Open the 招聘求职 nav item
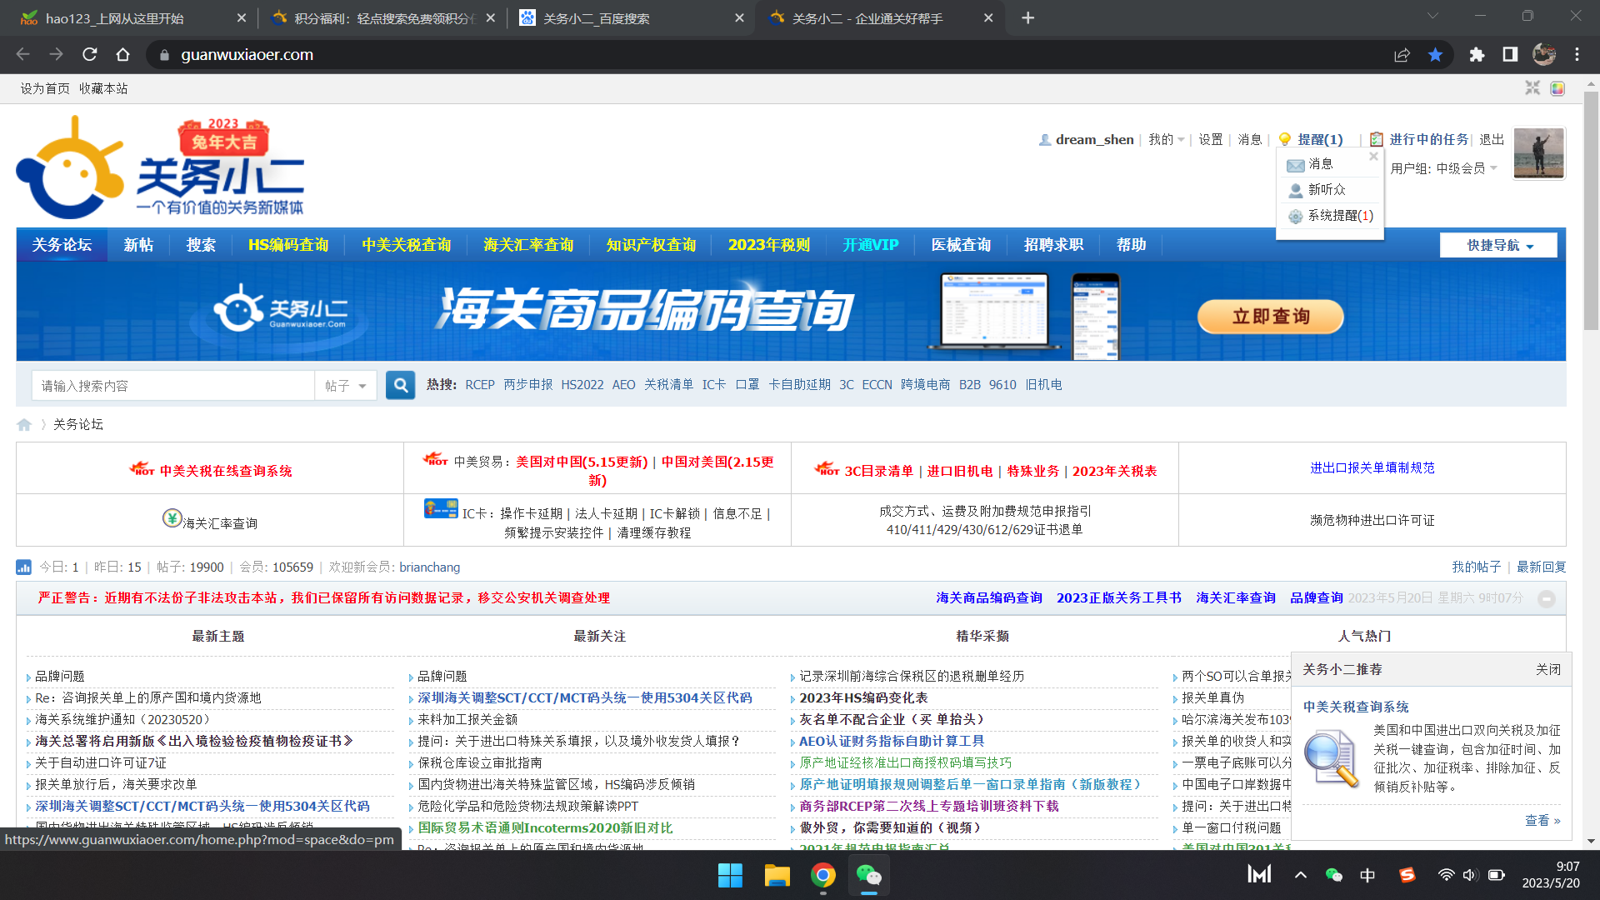This screenshot has width=1600, height=900. (1054, 245)
